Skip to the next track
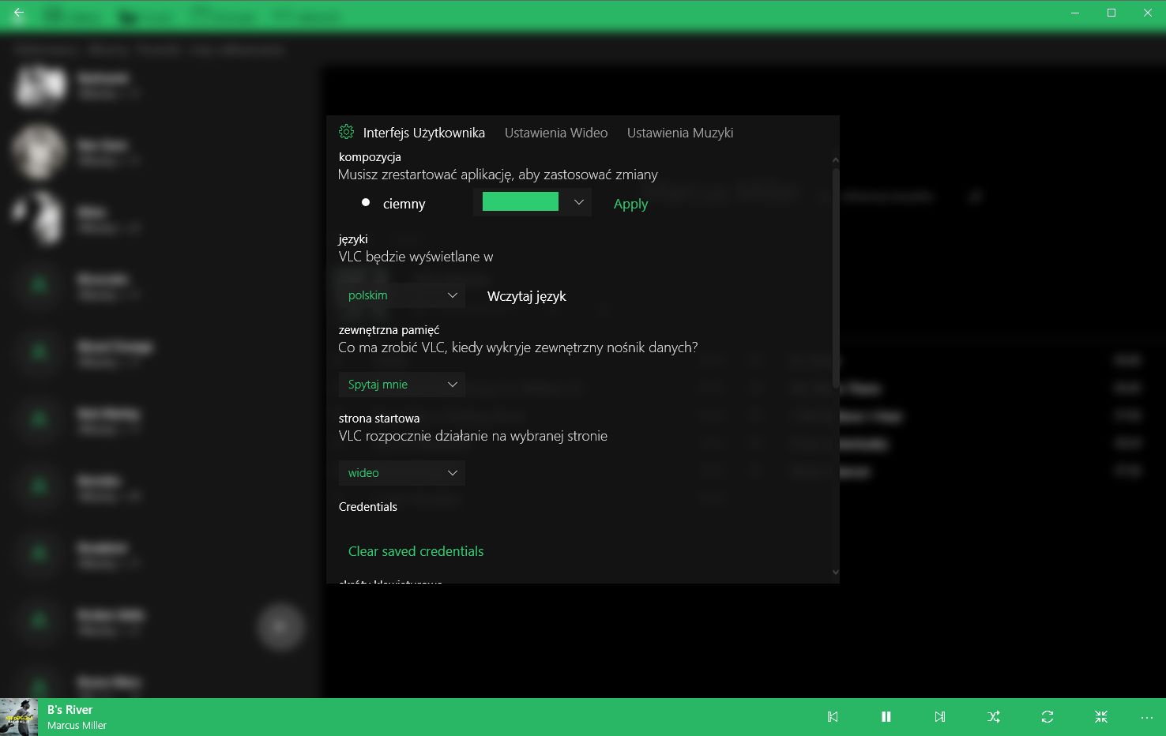The width and height of the screenshot is (1166, 736). click(x=940, y=716)
